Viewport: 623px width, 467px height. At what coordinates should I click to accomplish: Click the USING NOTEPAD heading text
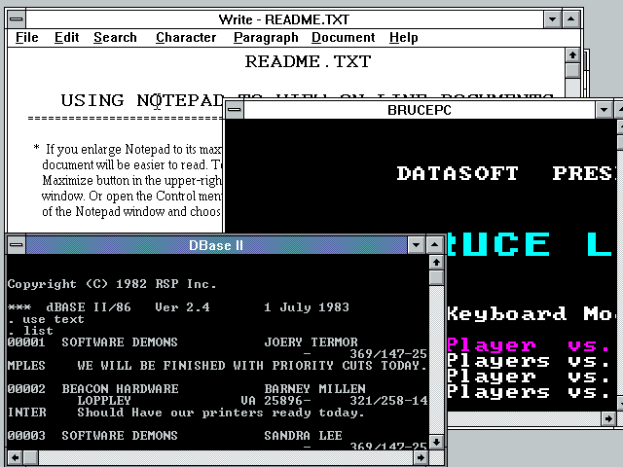(142, 100)
